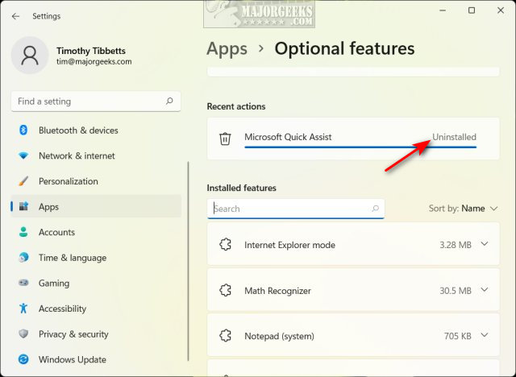Viewport: 516px width, 377px height.
Task: Expand the Internet Explorer mode entry chevron
Action: pyautogui.click(x=485, y=244)
